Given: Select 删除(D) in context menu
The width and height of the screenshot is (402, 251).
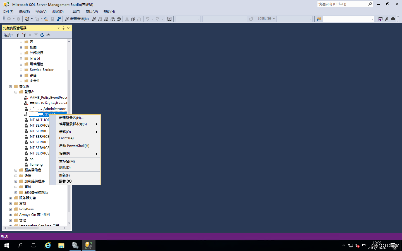Looking at the screenshot, I should (75, 168).
